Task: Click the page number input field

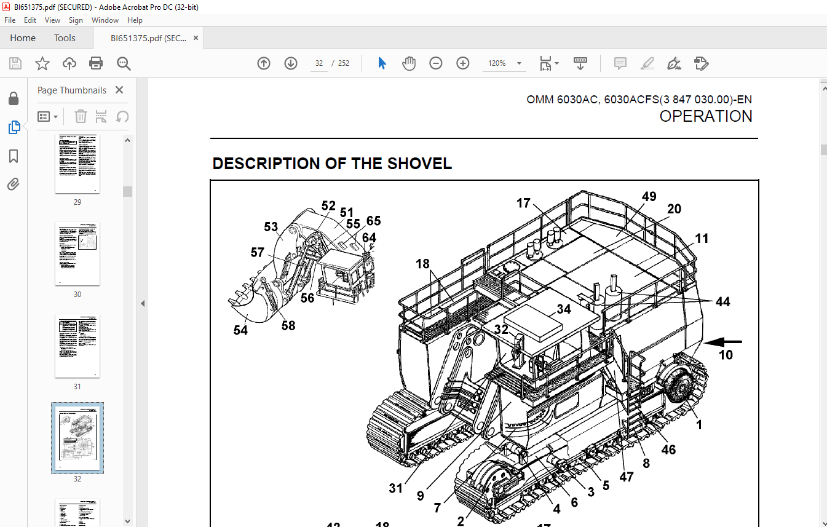Action: point(319,63)
